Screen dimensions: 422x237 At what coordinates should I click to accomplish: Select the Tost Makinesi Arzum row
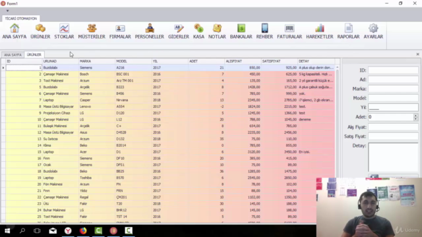(x=170, y=80)
